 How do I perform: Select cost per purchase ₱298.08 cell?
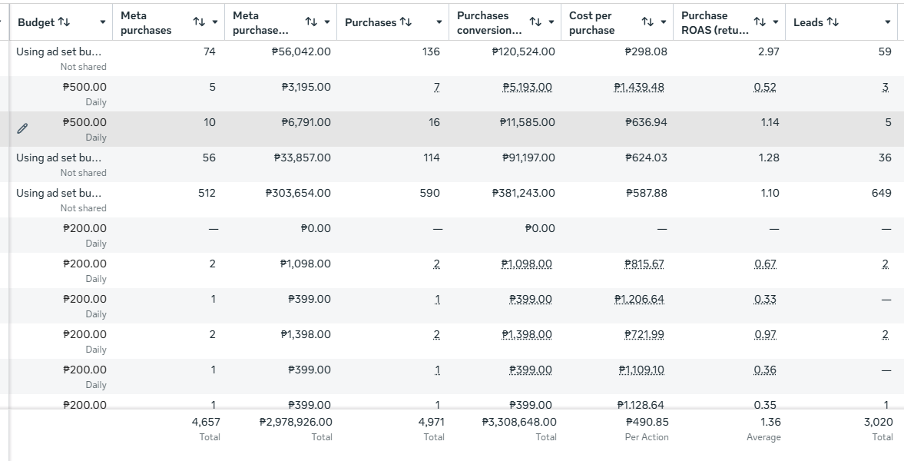[x=646, y=51]
